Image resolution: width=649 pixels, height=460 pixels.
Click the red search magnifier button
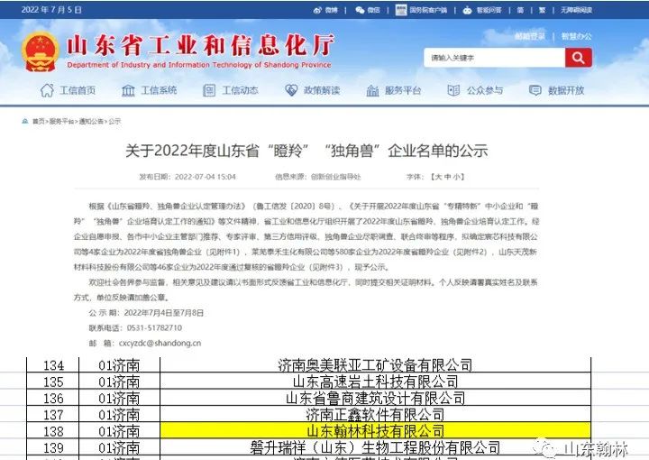click(578, 58)
